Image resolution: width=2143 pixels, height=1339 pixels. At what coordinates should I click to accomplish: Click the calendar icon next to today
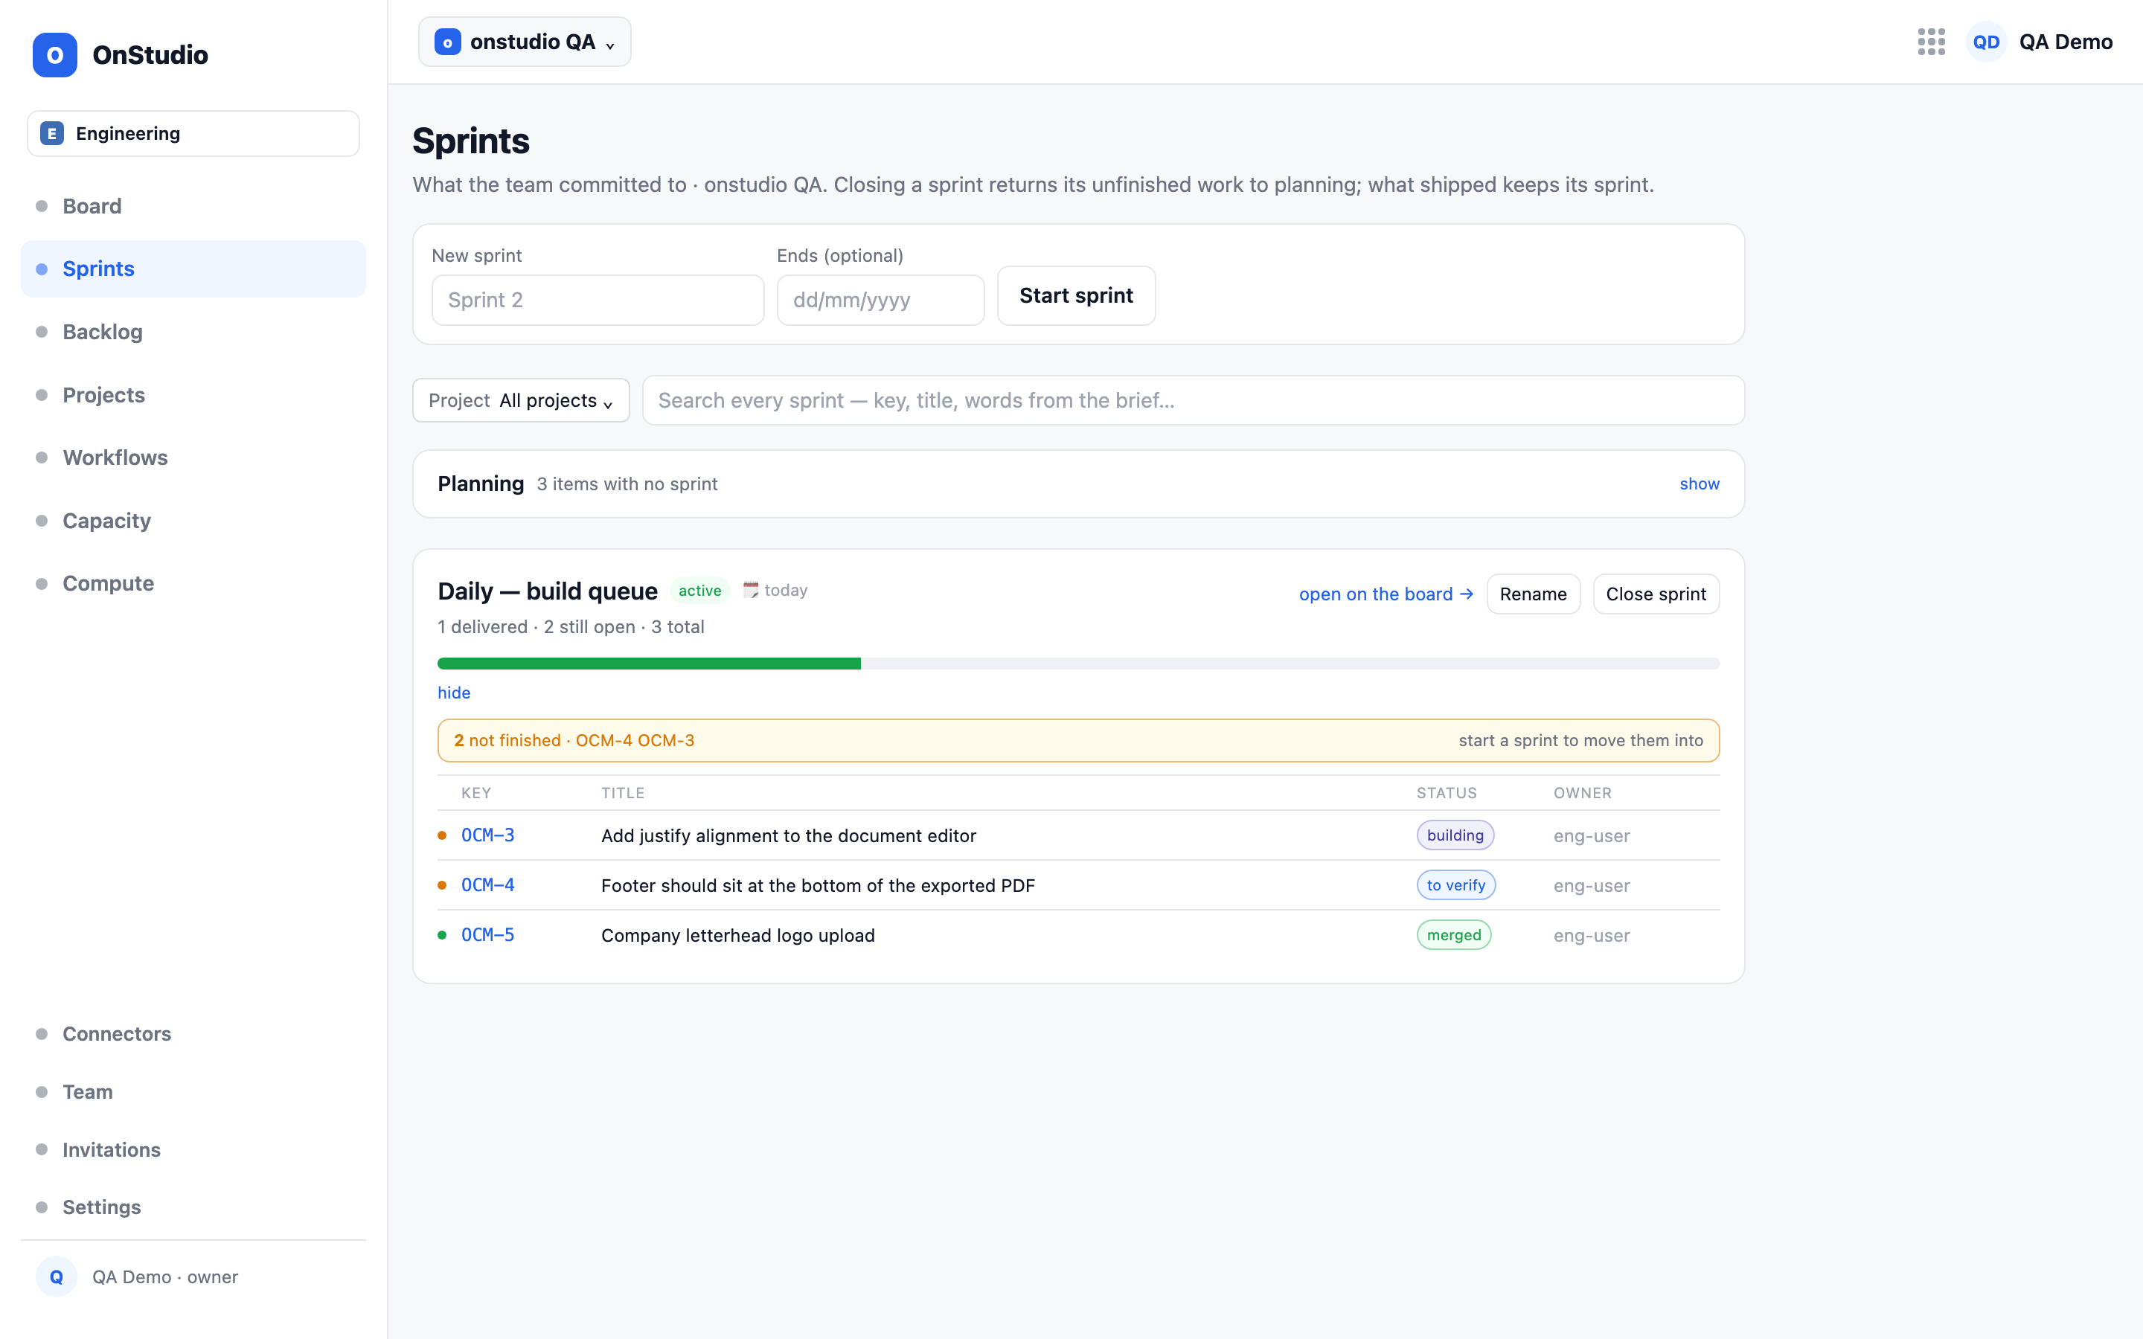(750, 590)
